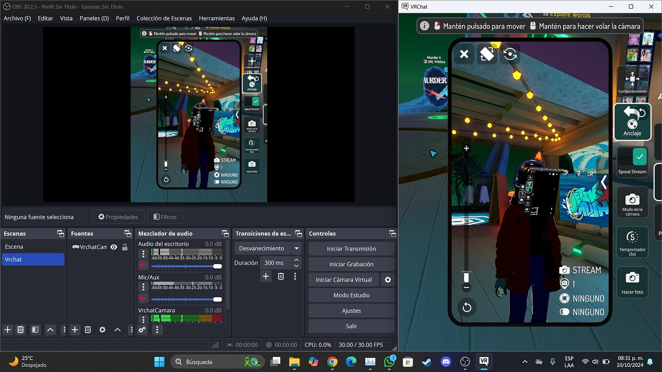Activate the Temporizador (5s) timer tool
Screen dimensions: 662x372
pos(632,242)
